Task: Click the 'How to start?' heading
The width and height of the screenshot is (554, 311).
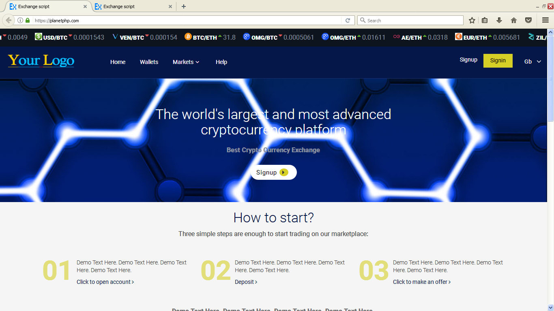Action: tap(274, 217)
